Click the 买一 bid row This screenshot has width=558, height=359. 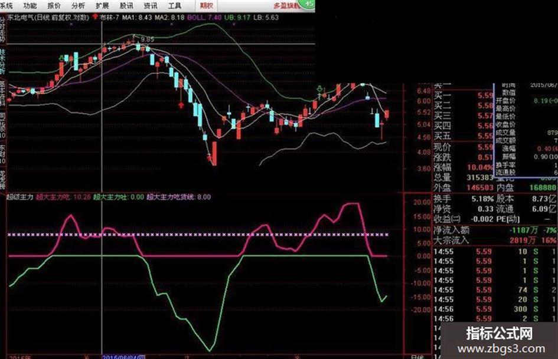tap(464, 95)
